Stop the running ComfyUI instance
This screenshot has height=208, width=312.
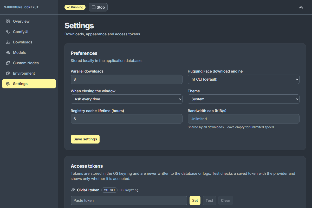[x=98, y=7]
